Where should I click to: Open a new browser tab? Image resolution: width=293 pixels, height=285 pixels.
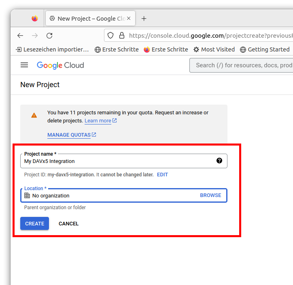[144, 18]
